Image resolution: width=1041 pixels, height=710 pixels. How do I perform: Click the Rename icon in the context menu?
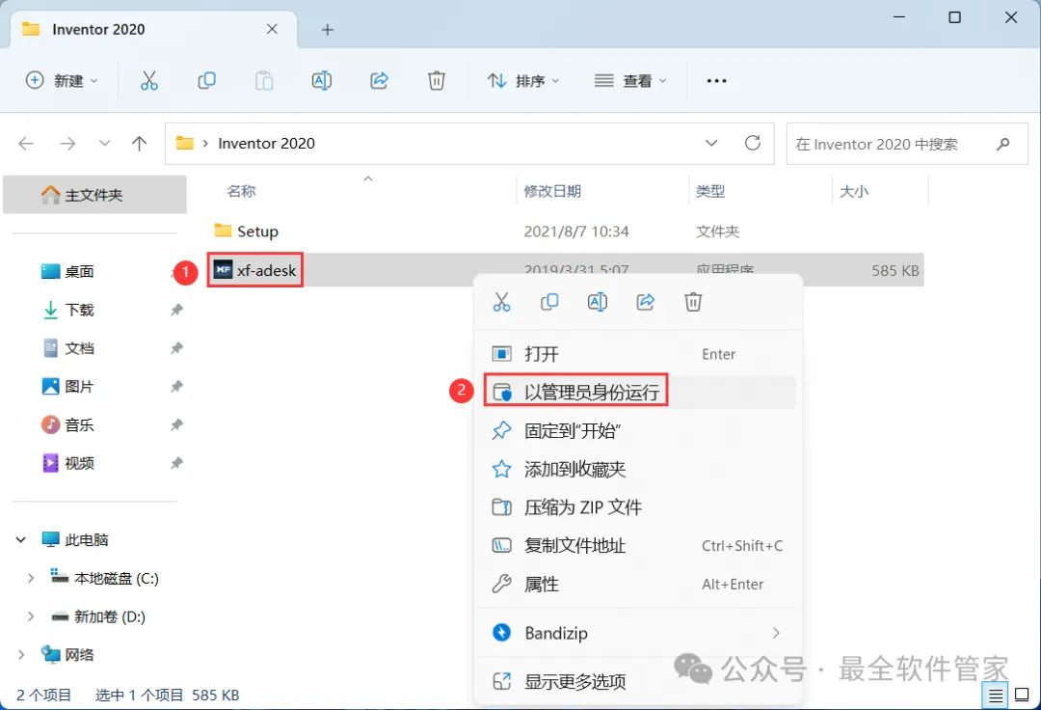tap(598, 302)
